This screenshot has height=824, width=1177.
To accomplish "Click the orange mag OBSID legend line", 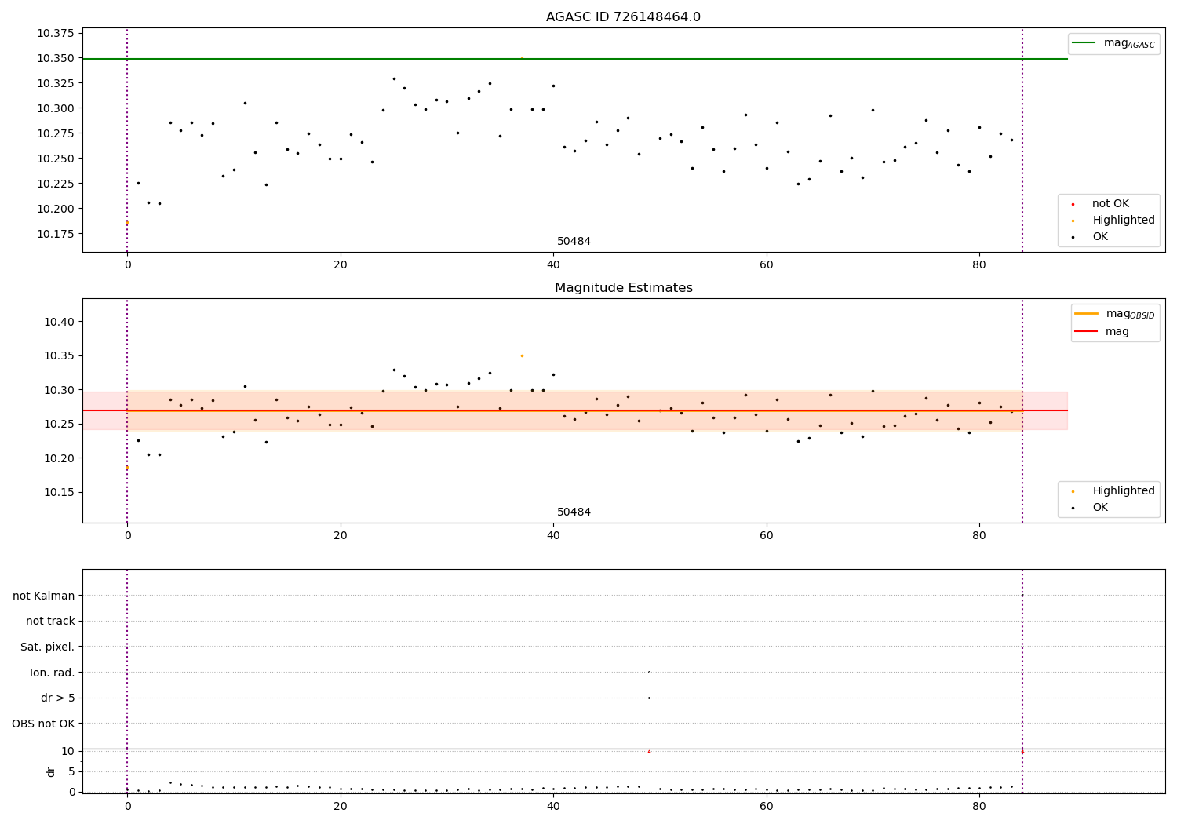I will pos(1086,314).
